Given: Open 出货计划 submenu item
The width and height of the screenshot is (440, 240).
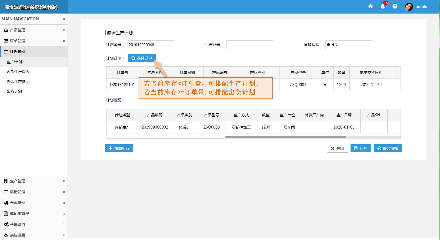Looking at the screenshot, I should coord(14,91).
